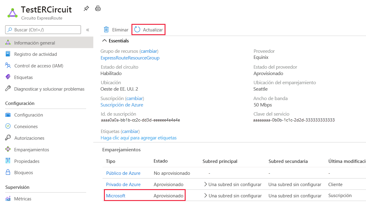Open Suscripción de Azure link
Viewport: 366px width, 205px height.
122,105
